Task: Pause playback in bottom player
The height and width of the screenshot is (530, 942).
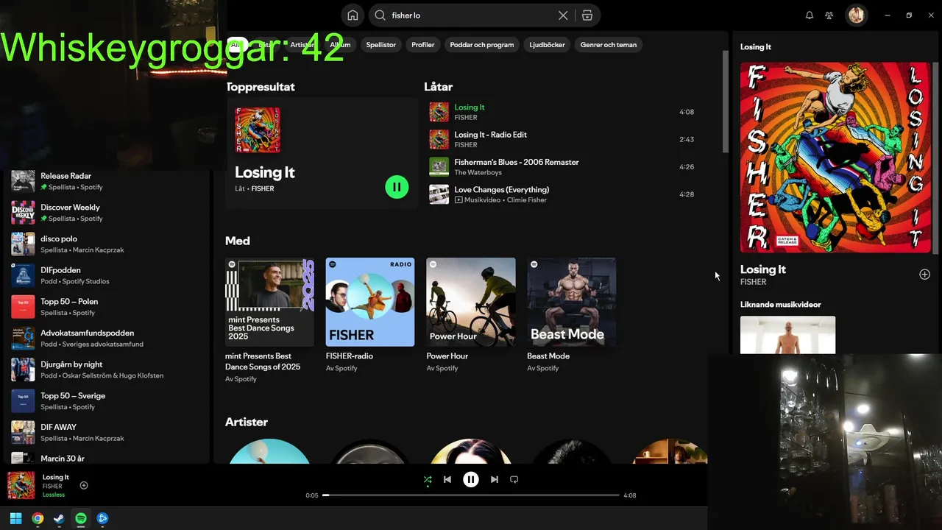Action: coord(471,479)
